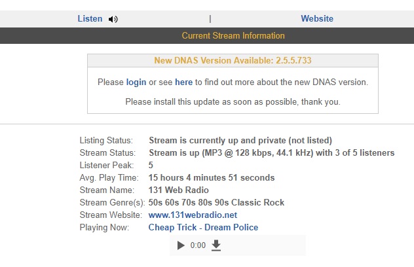
Task: Click the 'Please install this update' message
Action: pyautogui.click(x=233, y=102)
